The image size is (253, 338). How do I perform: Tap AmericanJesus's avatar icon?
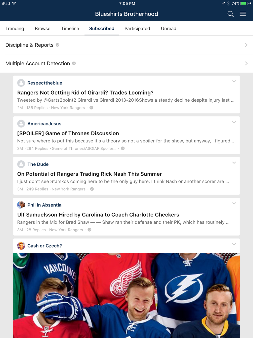(x=21, y=124)
